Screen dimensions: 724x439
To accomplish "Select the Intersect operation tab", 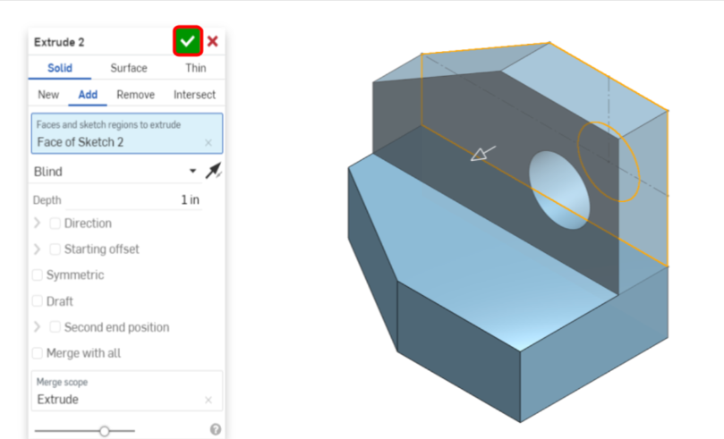I will tap(194, 95).
